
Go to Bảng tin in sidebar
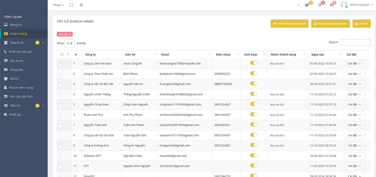(x=16, y=25)
